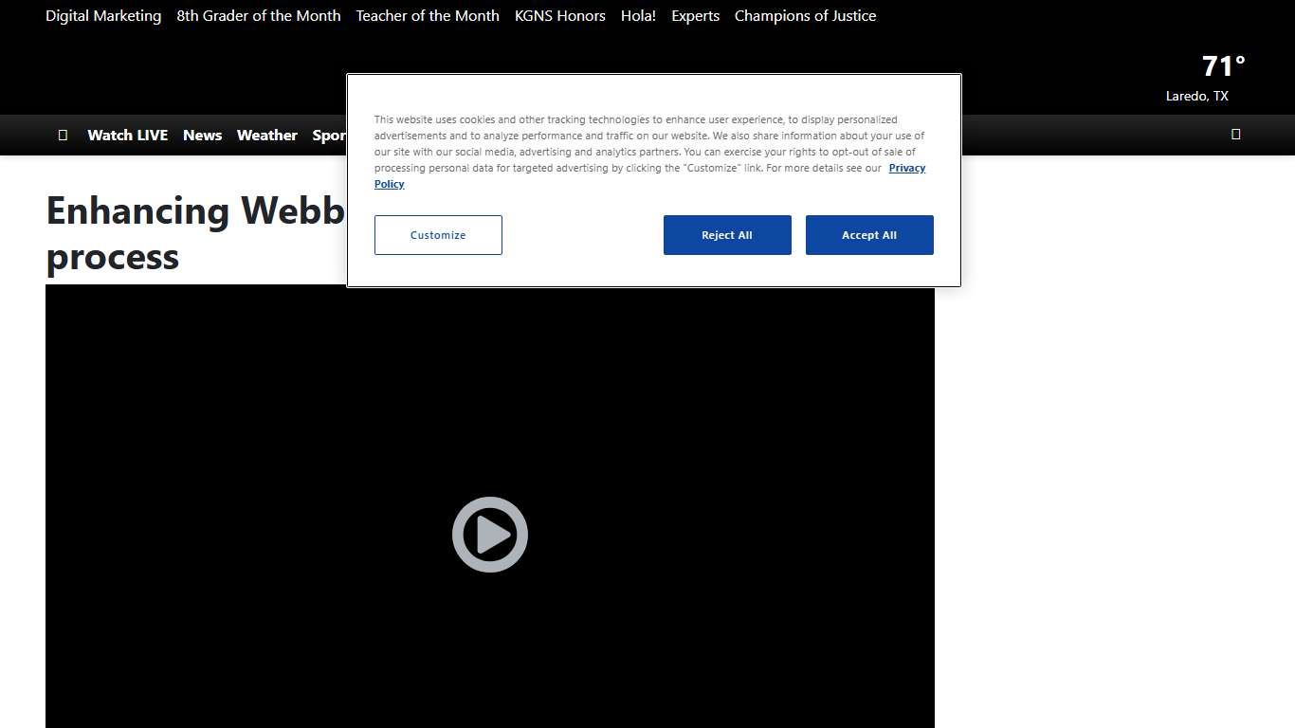Select Laredo, TX location label
The image size is (1295, 728).
pos(1196,96)
